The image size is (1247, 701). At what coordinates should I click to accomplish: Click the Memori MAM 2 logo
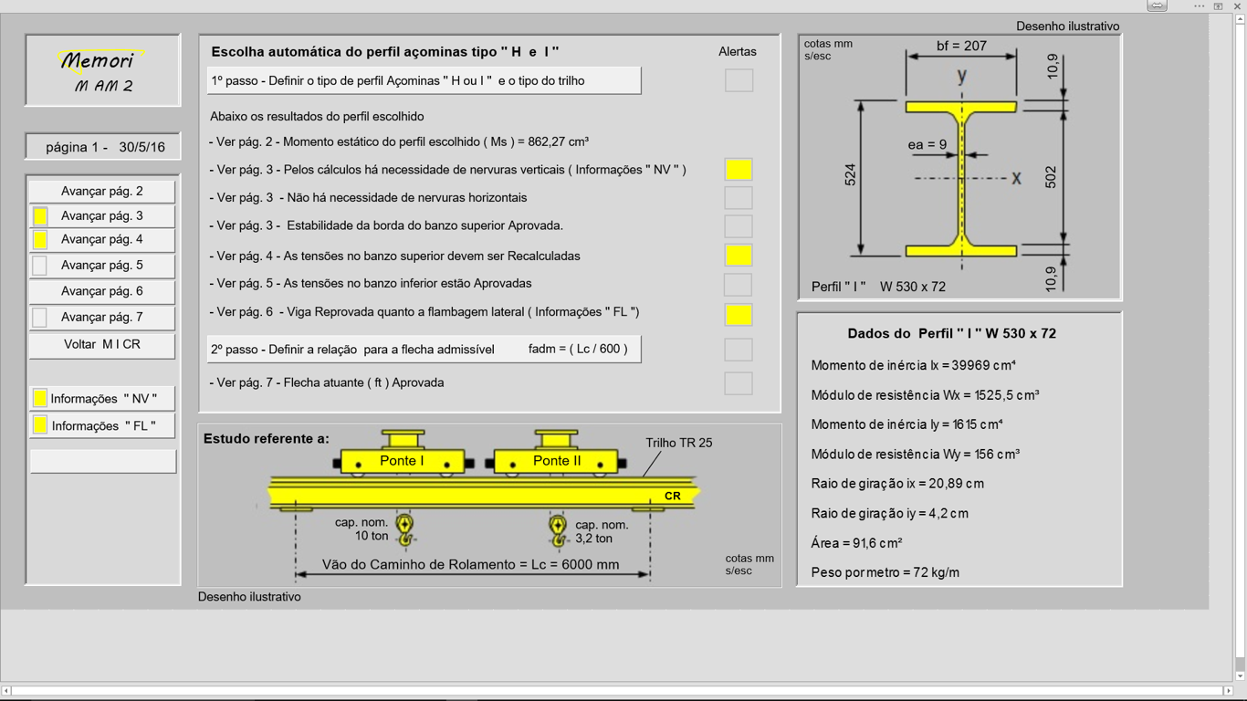(x=102, y=70)
